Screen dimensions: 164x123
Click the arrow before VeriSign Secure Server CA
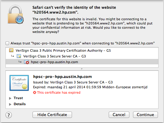tap(12, 56)
